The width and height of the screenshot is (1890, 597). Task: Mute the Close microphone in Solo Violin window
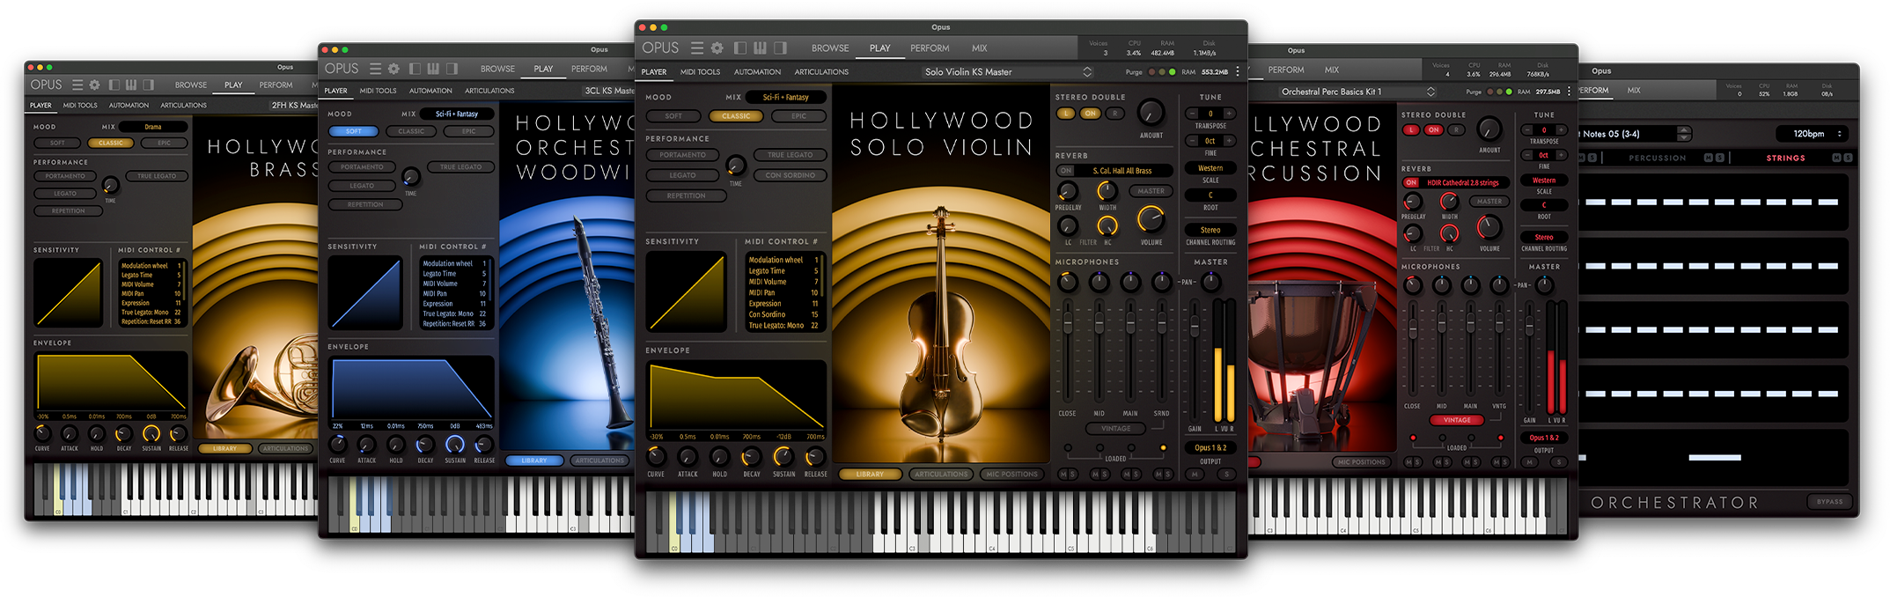(x=1063, y=474)
